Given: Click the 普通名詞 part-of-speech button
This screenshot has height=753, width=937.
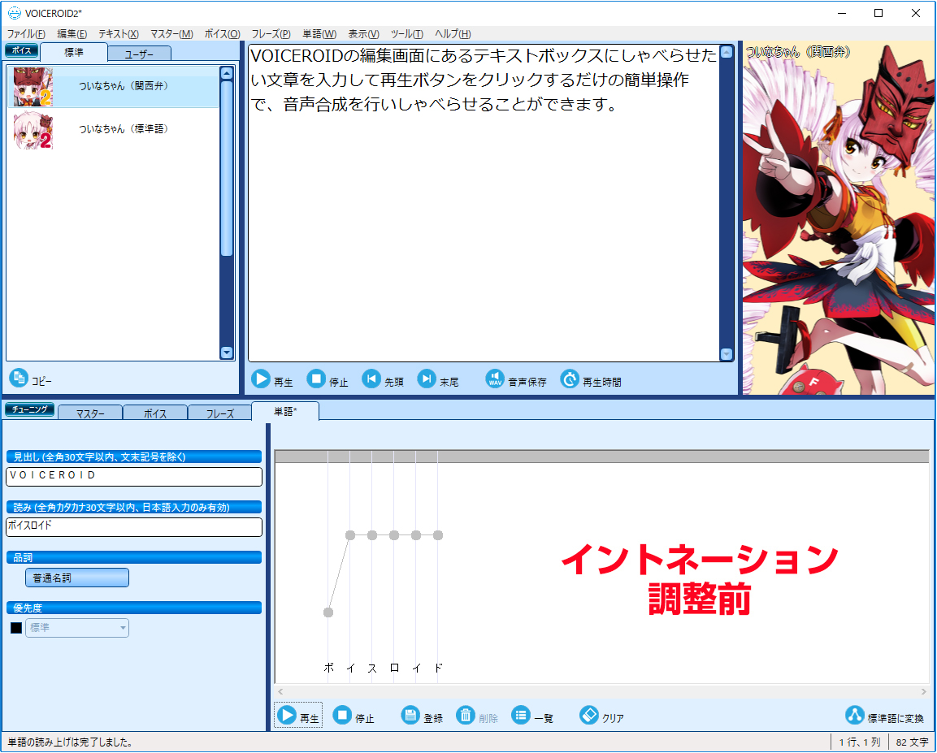Looking at the screenshot, I should 77,578.
